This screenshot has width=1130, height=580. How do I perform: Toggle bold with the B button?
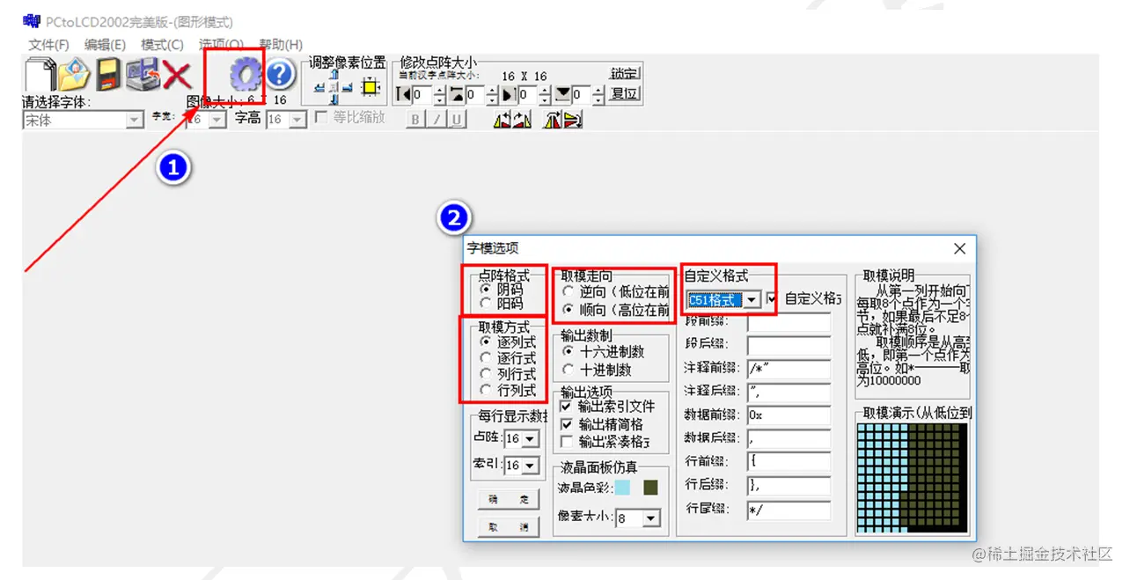415,120
